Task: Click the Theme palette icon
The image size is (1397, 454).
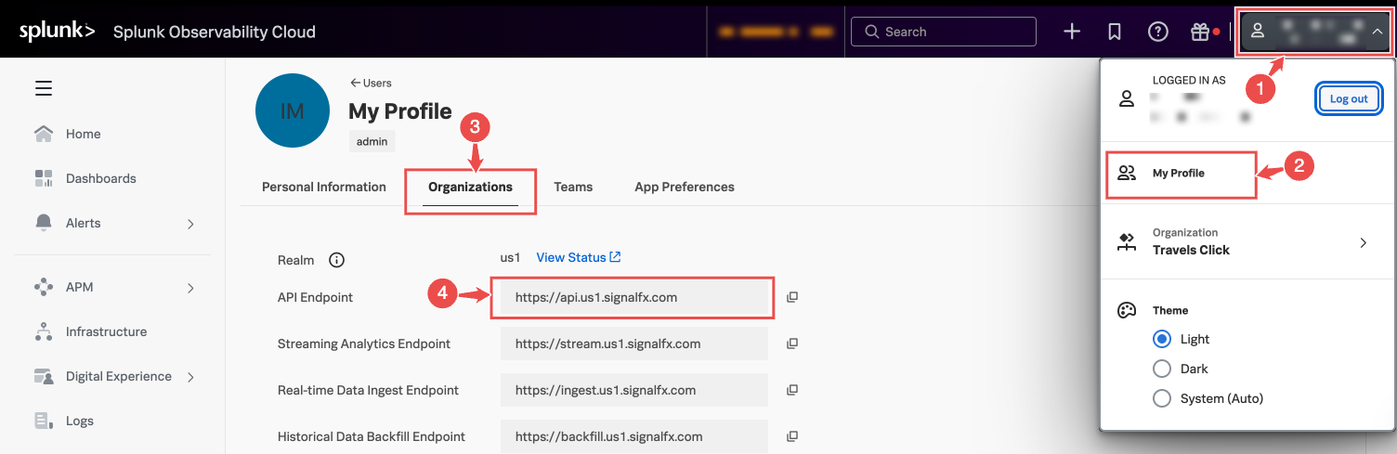Action: click(1127, 310)
